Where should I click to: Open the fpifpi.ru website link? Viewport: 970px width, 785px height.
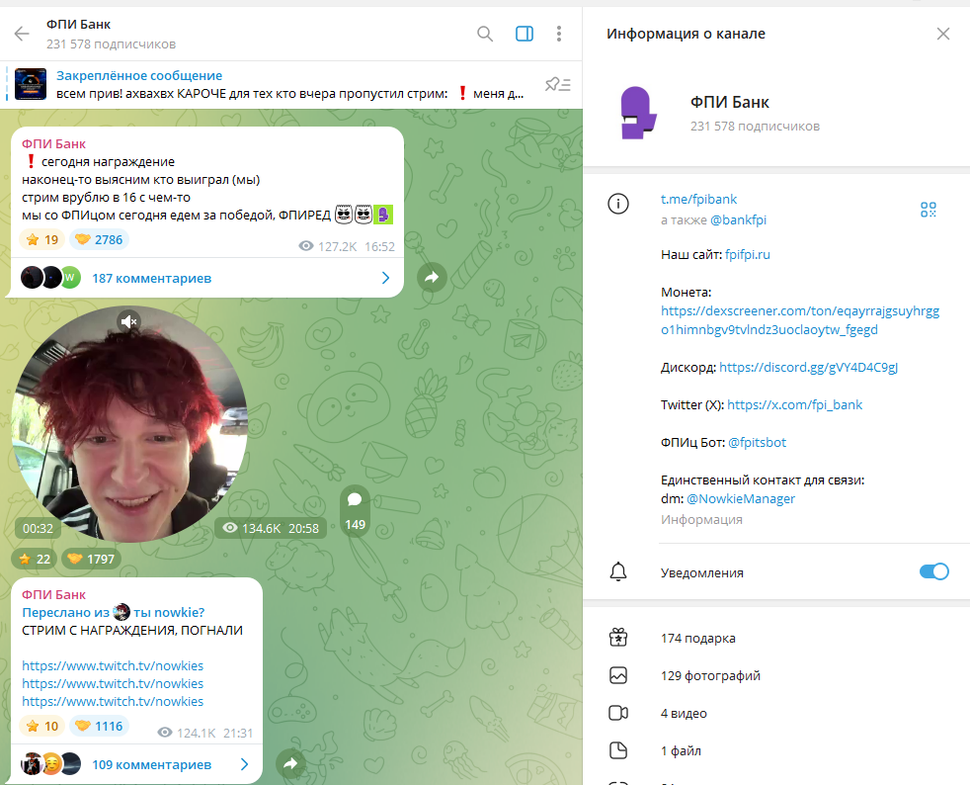point(748,254)
